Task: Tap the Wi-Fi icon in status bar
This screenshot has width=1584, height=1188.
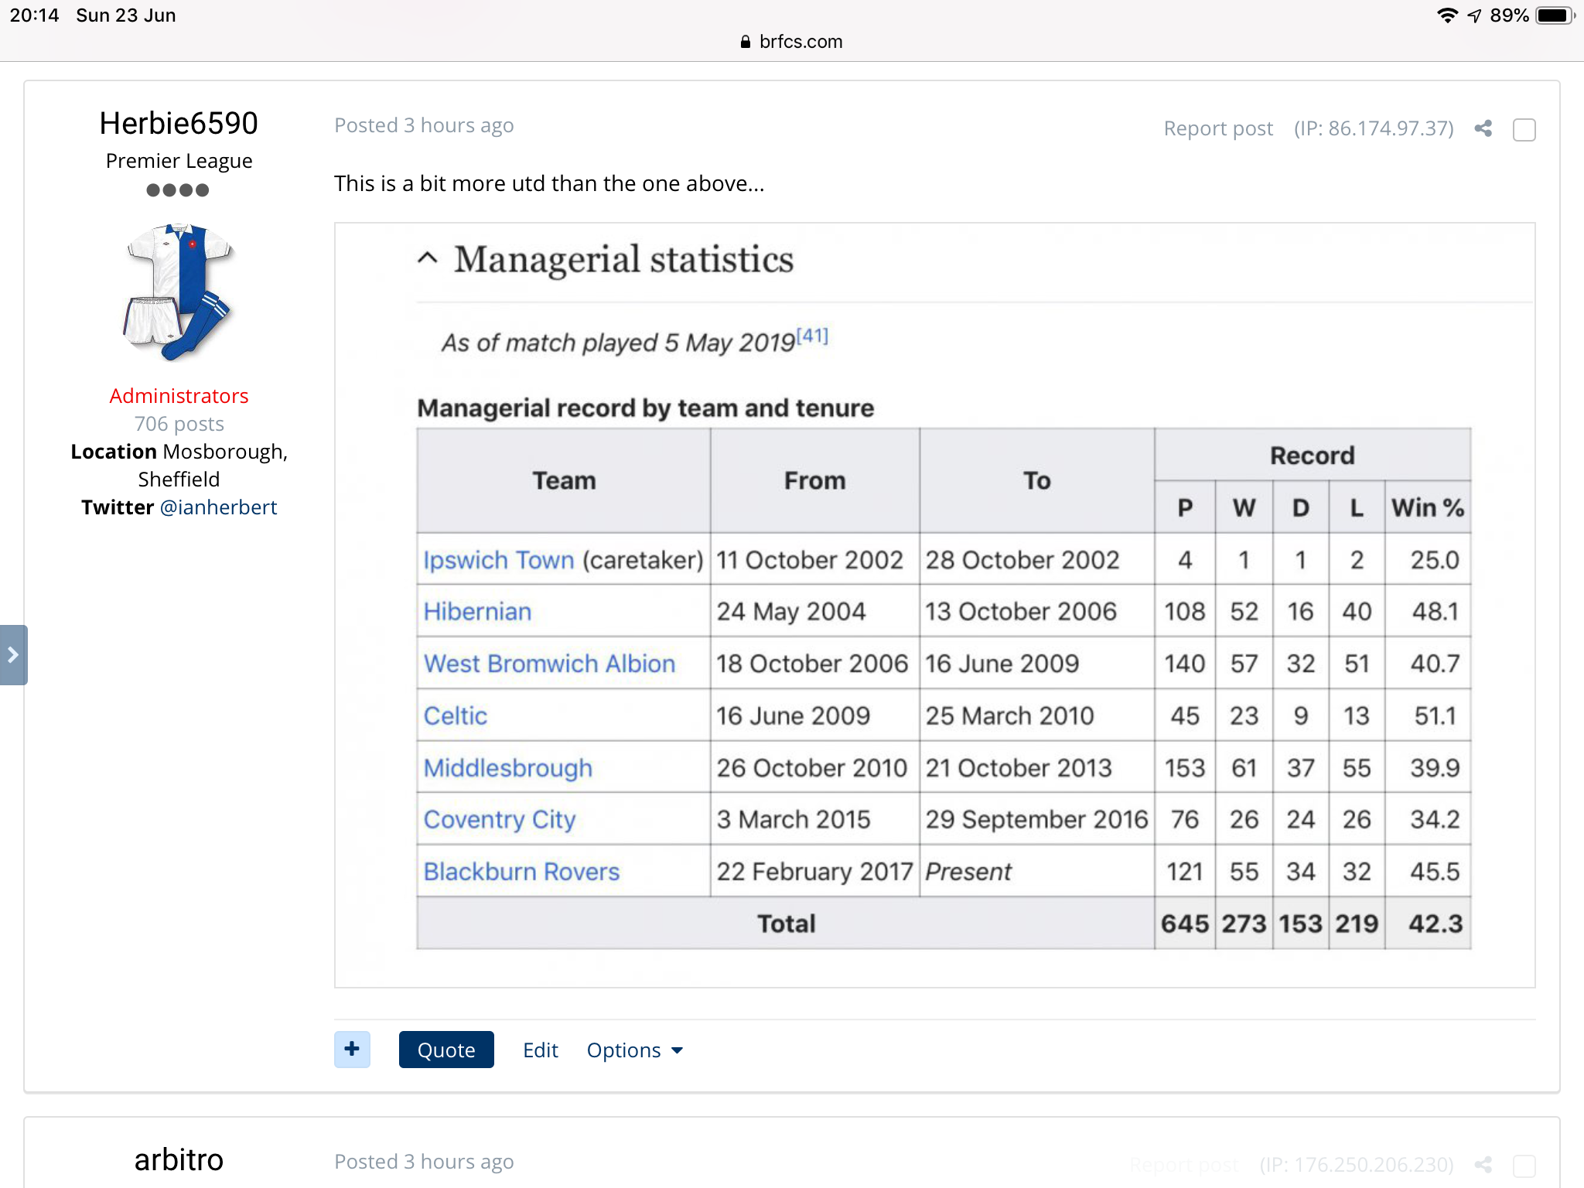Action: 1446,15
